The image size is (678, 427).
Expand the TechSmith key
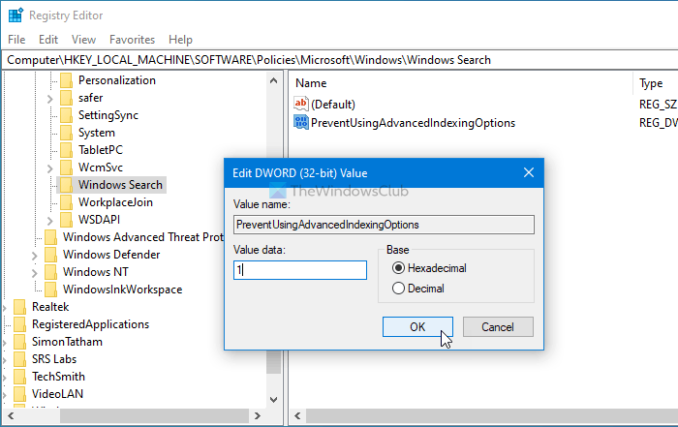[5, 378]
